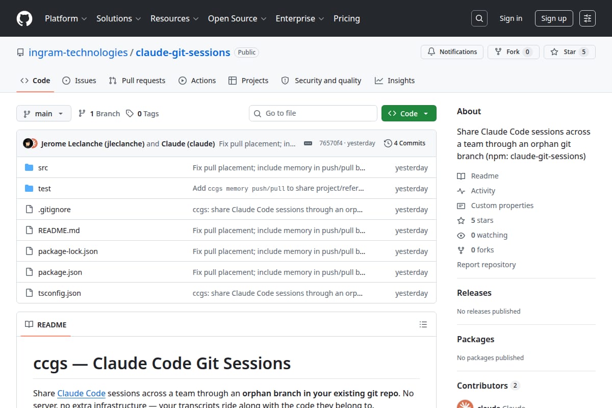Click the src folder icon
The width and height of the screenshot is (612, 408).
point(29,168)
